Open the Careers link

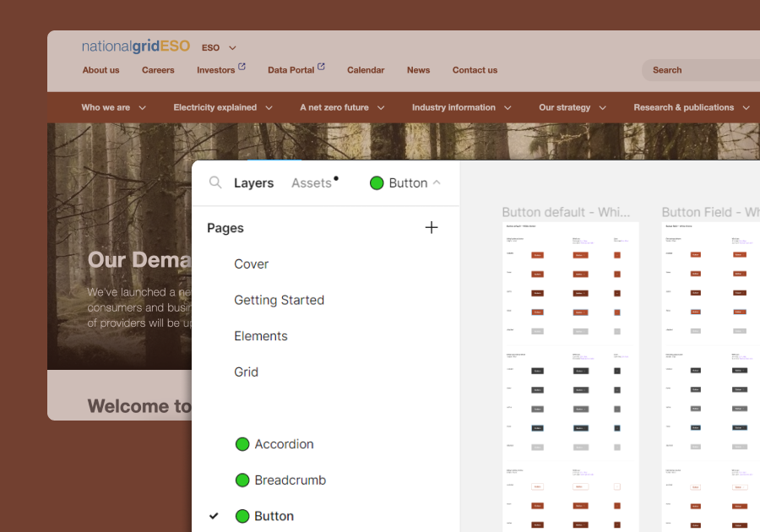(158, 70)
